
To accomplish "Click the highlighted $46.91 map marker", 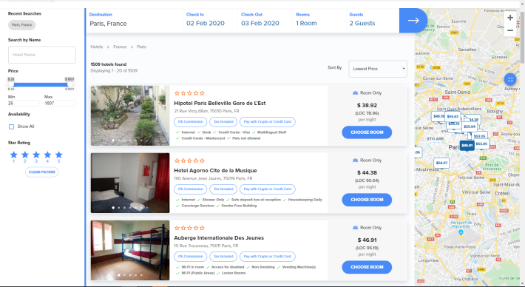I will click(467, 145).
